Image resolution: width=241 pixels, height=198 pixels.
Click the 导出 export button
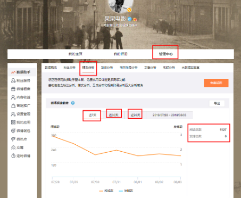pyautogui.click(x=217, y=103)
